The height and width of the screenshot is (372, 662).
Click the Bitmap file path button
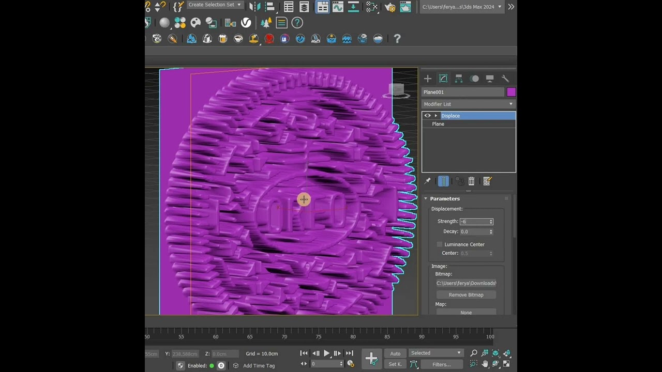466,283
